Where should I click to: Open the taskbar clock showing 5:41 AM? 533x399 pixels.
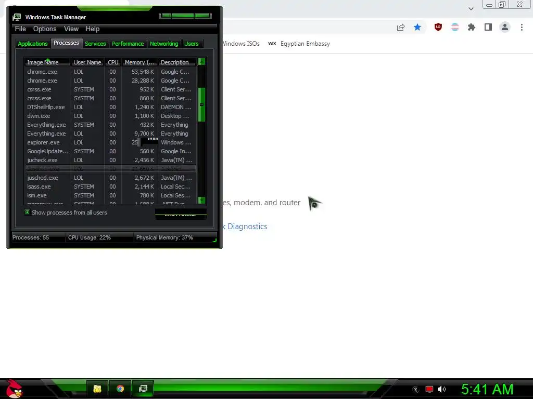pos(487,389)
